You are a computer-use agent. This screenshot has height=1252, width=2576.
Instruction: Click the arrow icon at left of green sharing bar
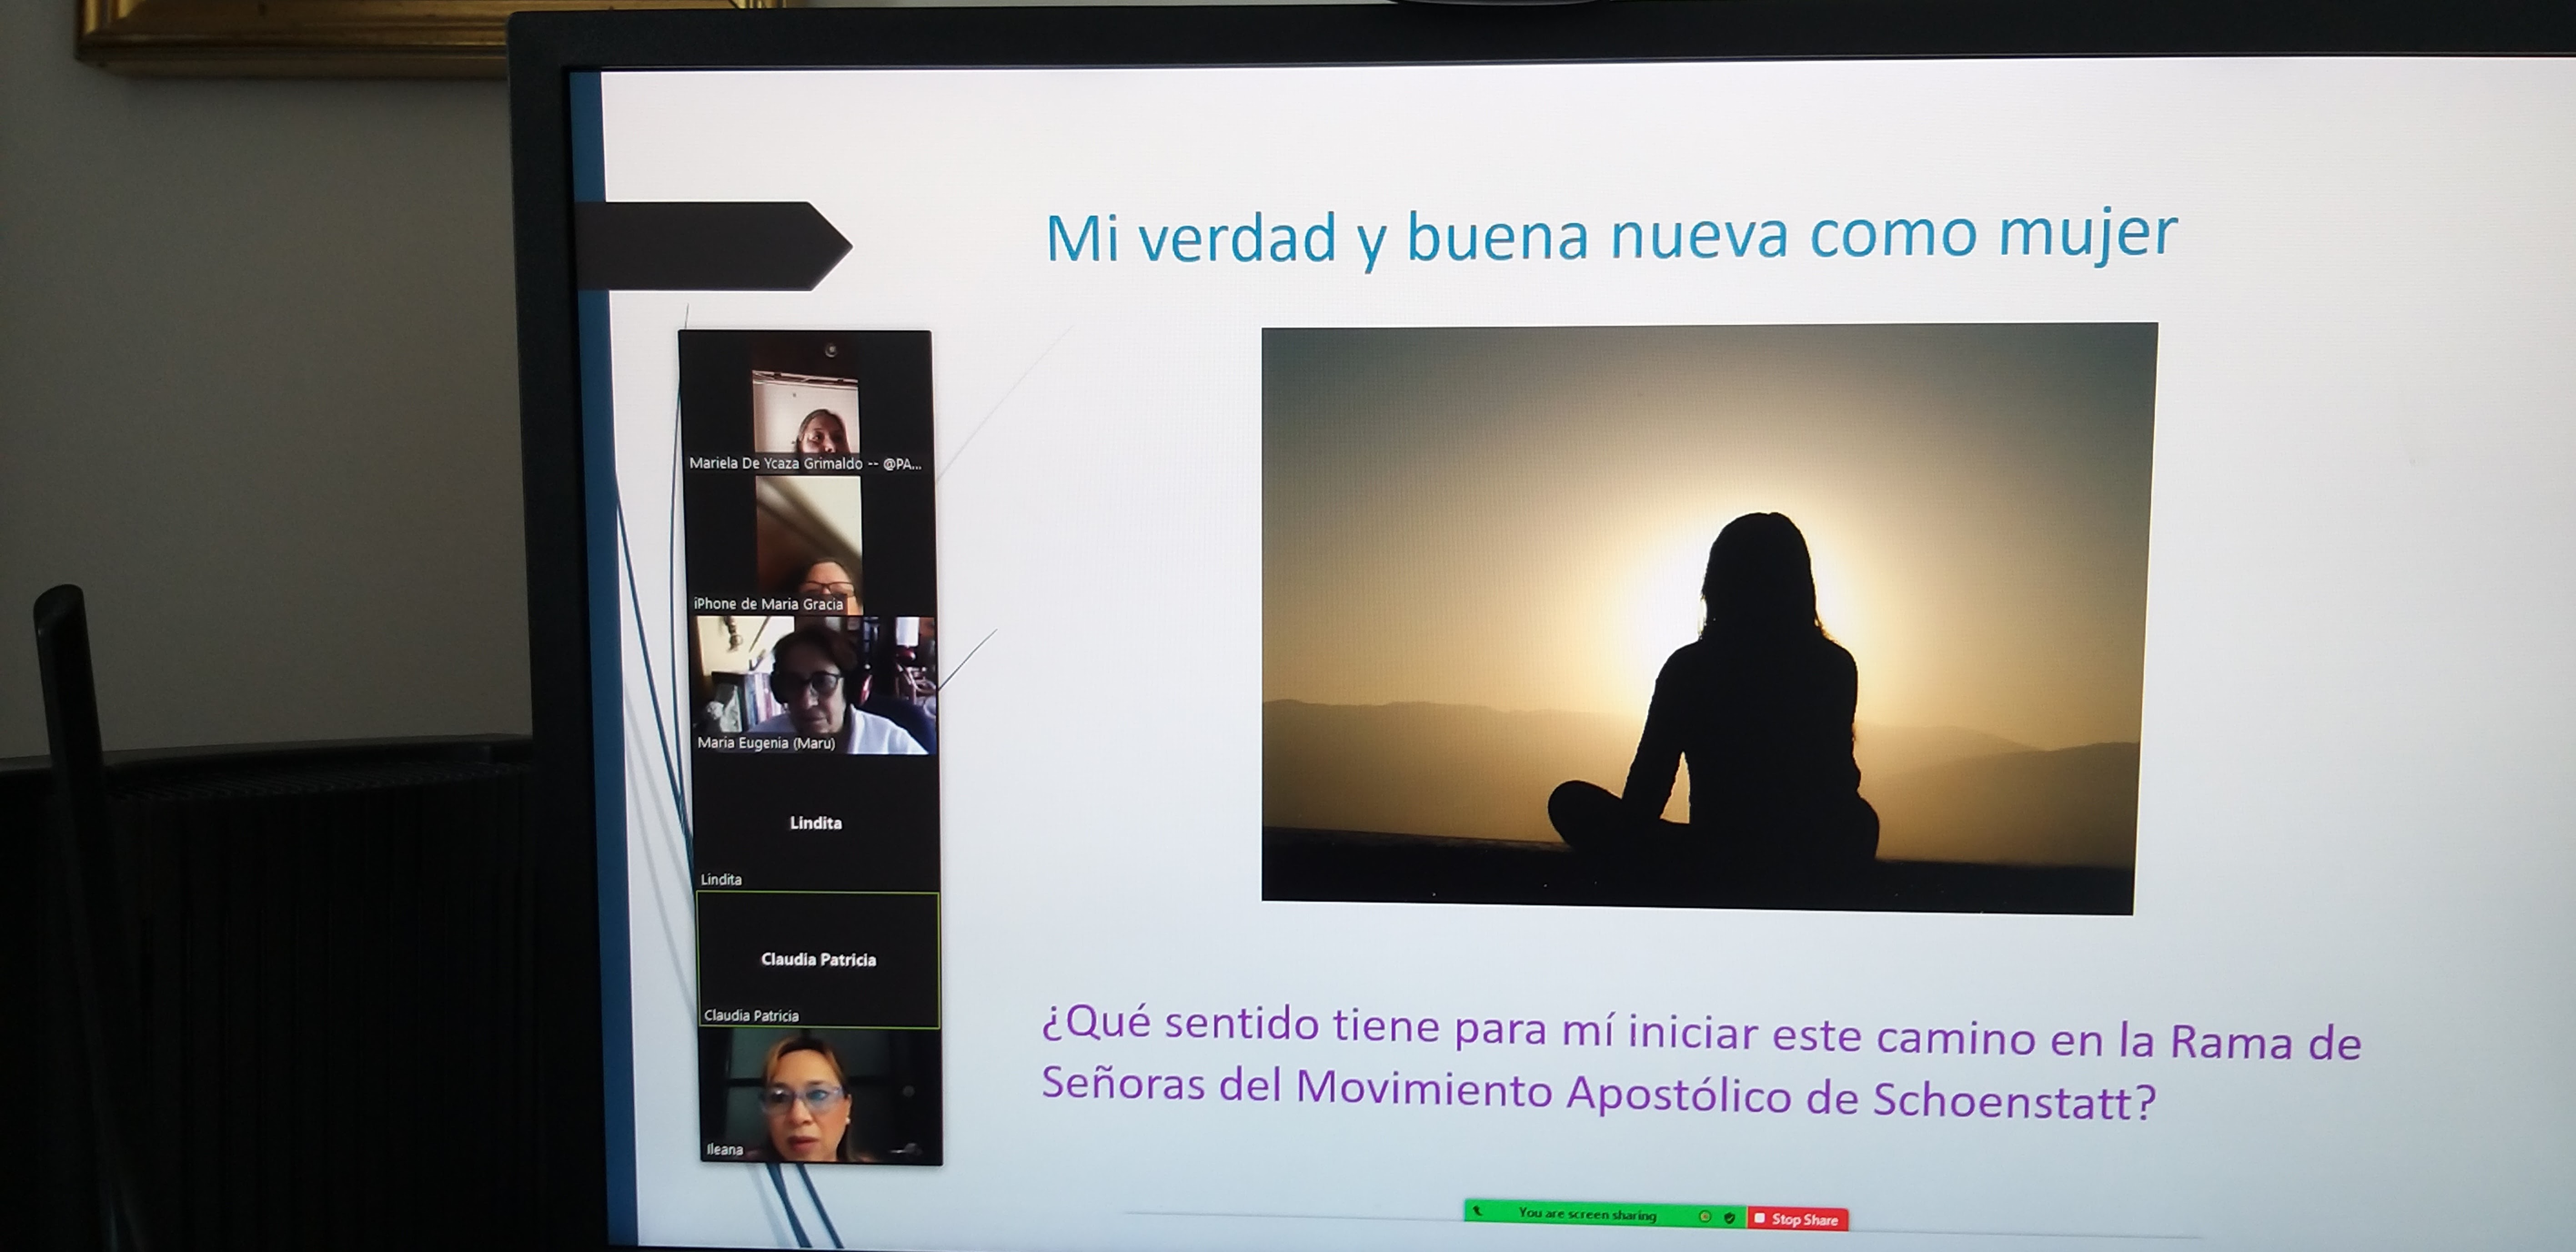1477,1211
